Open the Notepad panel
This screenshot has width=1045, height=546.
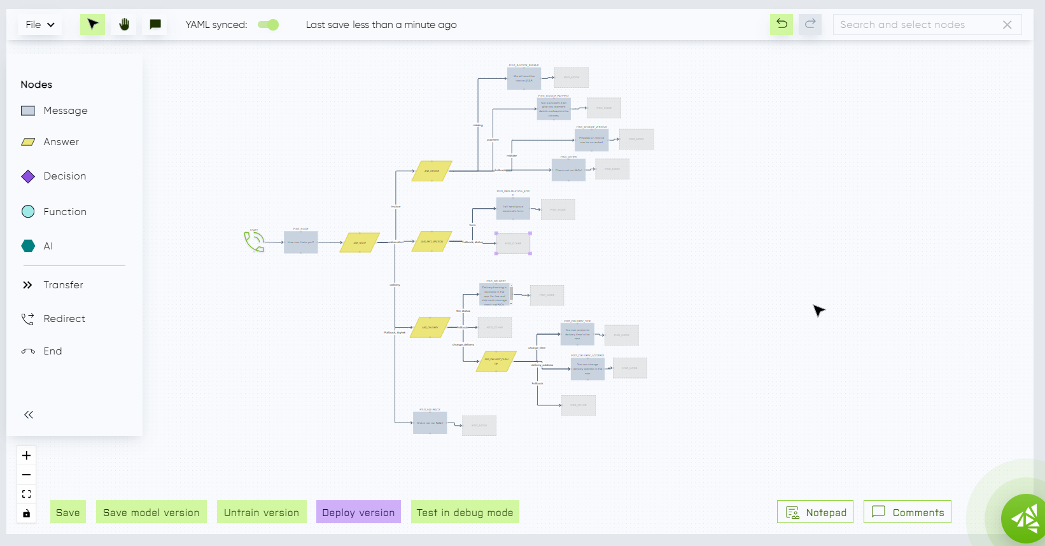815,512
